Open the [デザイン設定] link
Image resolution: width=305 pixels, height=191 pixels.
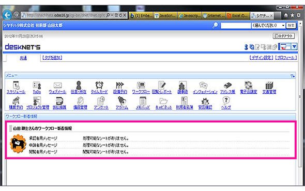262,58
